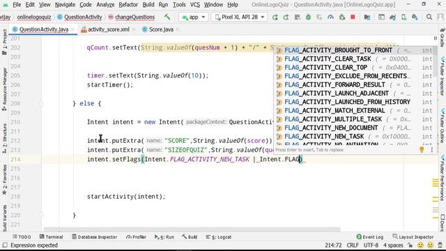This screenshot has width=446, height=251.
Task: Open the Refactor menu
Action: [x=128, y=5]
